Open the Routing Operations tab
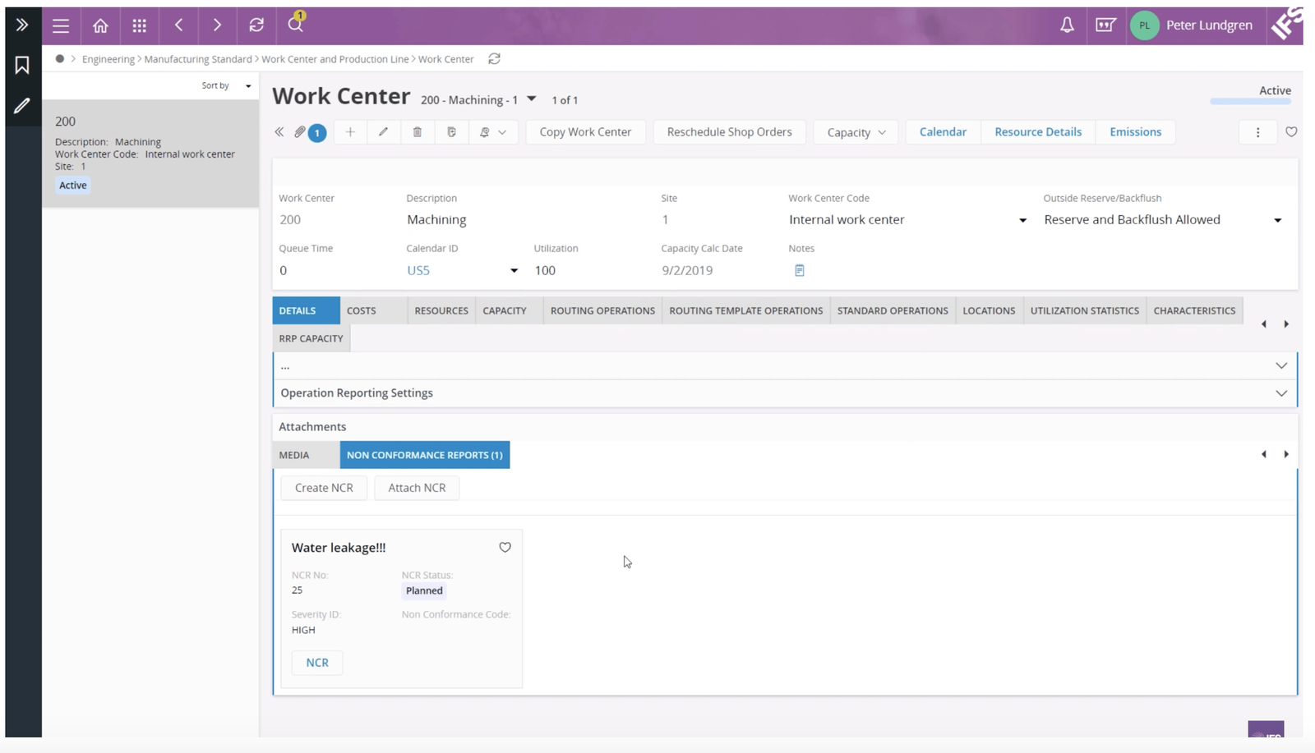This screenshot has height=753, width=1315. (x=602, y=310)
